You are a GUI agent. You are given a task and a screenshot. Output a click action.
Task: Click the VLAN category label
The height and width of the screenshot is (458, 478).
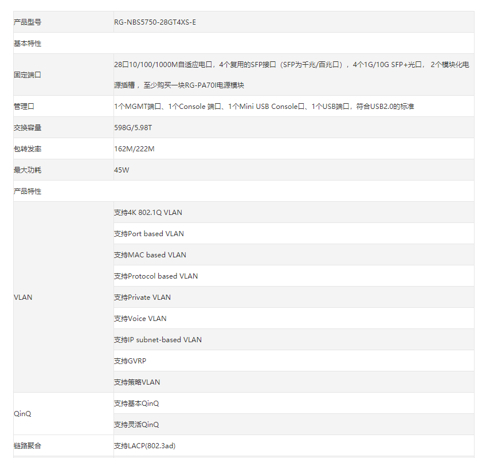(23, 297)
